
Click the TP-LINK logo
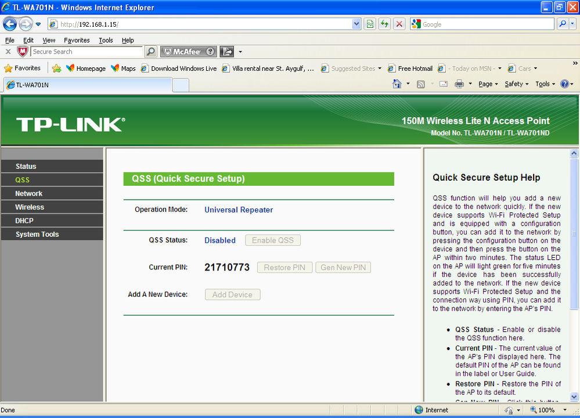pos(71,125)
